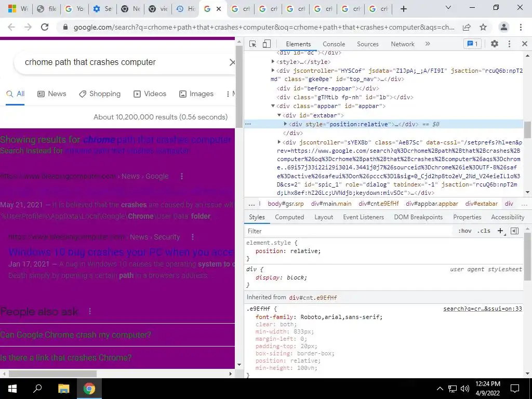Expand the div jscontroller sYEX8b node
The width and height of the screenshot is (532, 399).
[x=279, y=142]
